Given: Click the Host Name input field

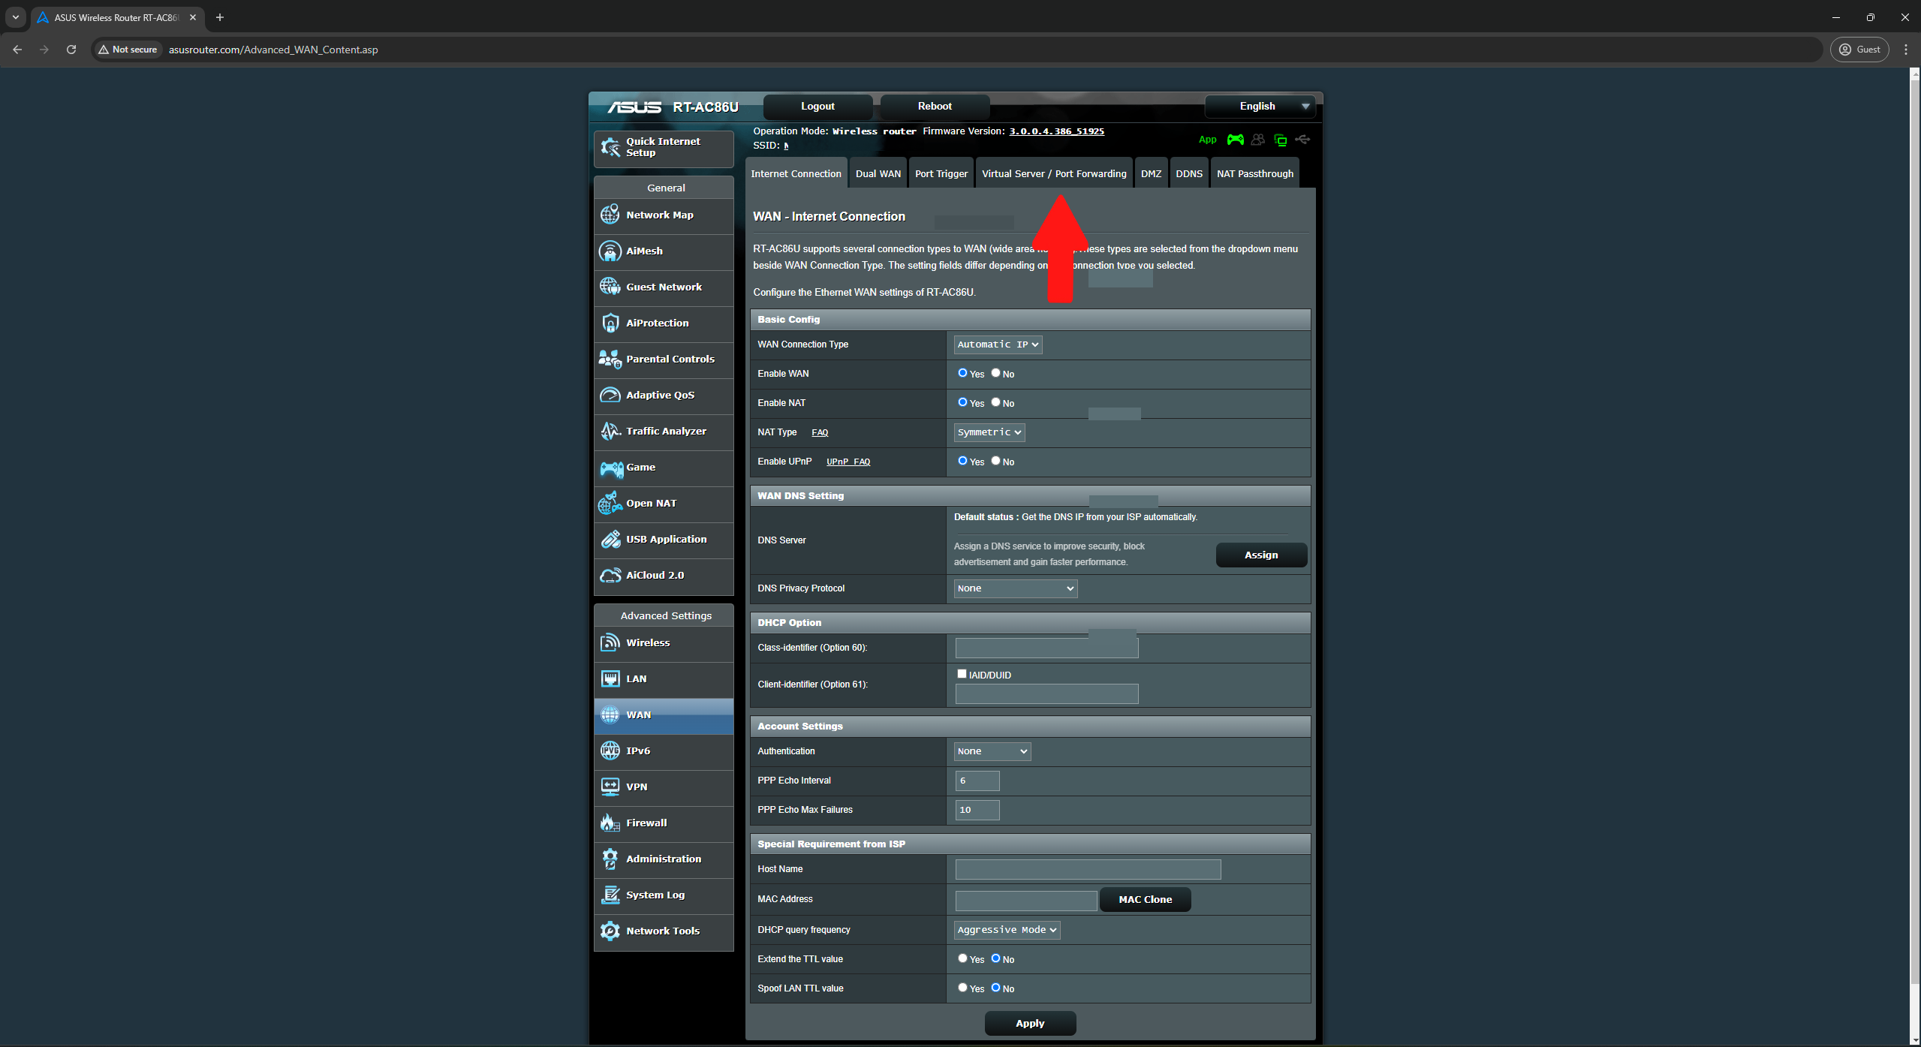Looking at the screenshot, I should (x=1088, y=870).
